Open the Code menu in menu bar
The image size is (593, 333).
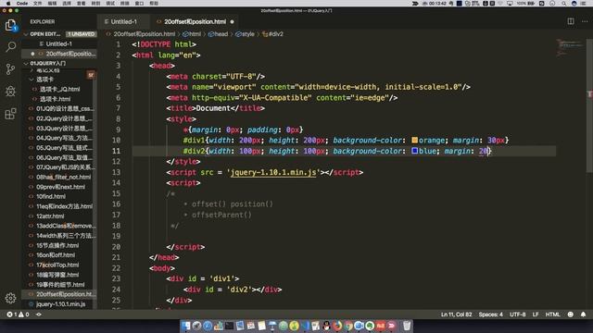click(22, 4)
